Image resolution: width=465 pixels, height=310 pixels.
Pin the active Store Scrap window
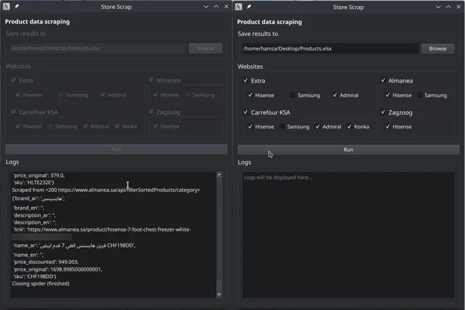[249, 7]
